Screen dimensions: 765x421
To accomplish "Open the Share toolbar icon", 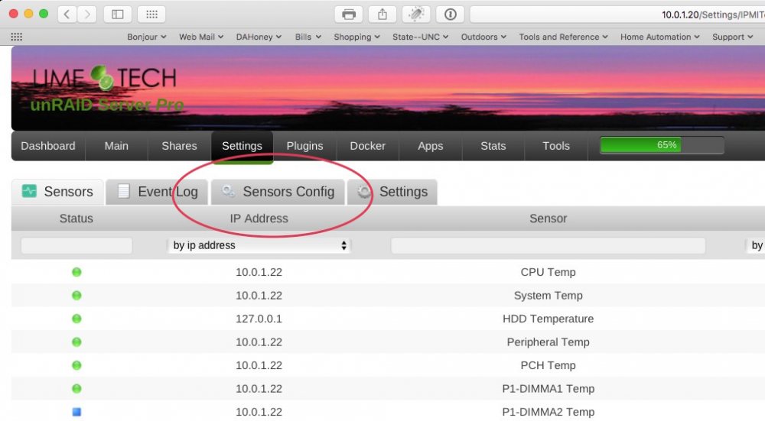I will (382, 14).
